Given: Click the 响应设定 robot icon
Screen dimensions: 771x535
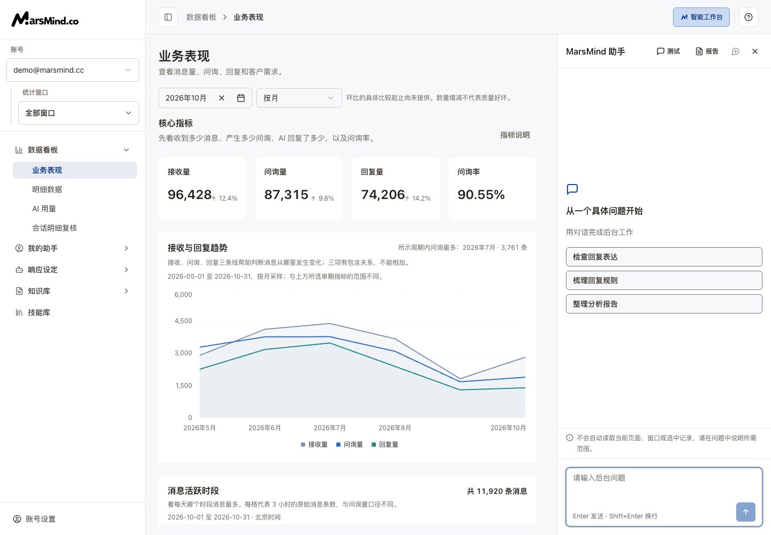Looking at the screenshot, I should 19,270.
